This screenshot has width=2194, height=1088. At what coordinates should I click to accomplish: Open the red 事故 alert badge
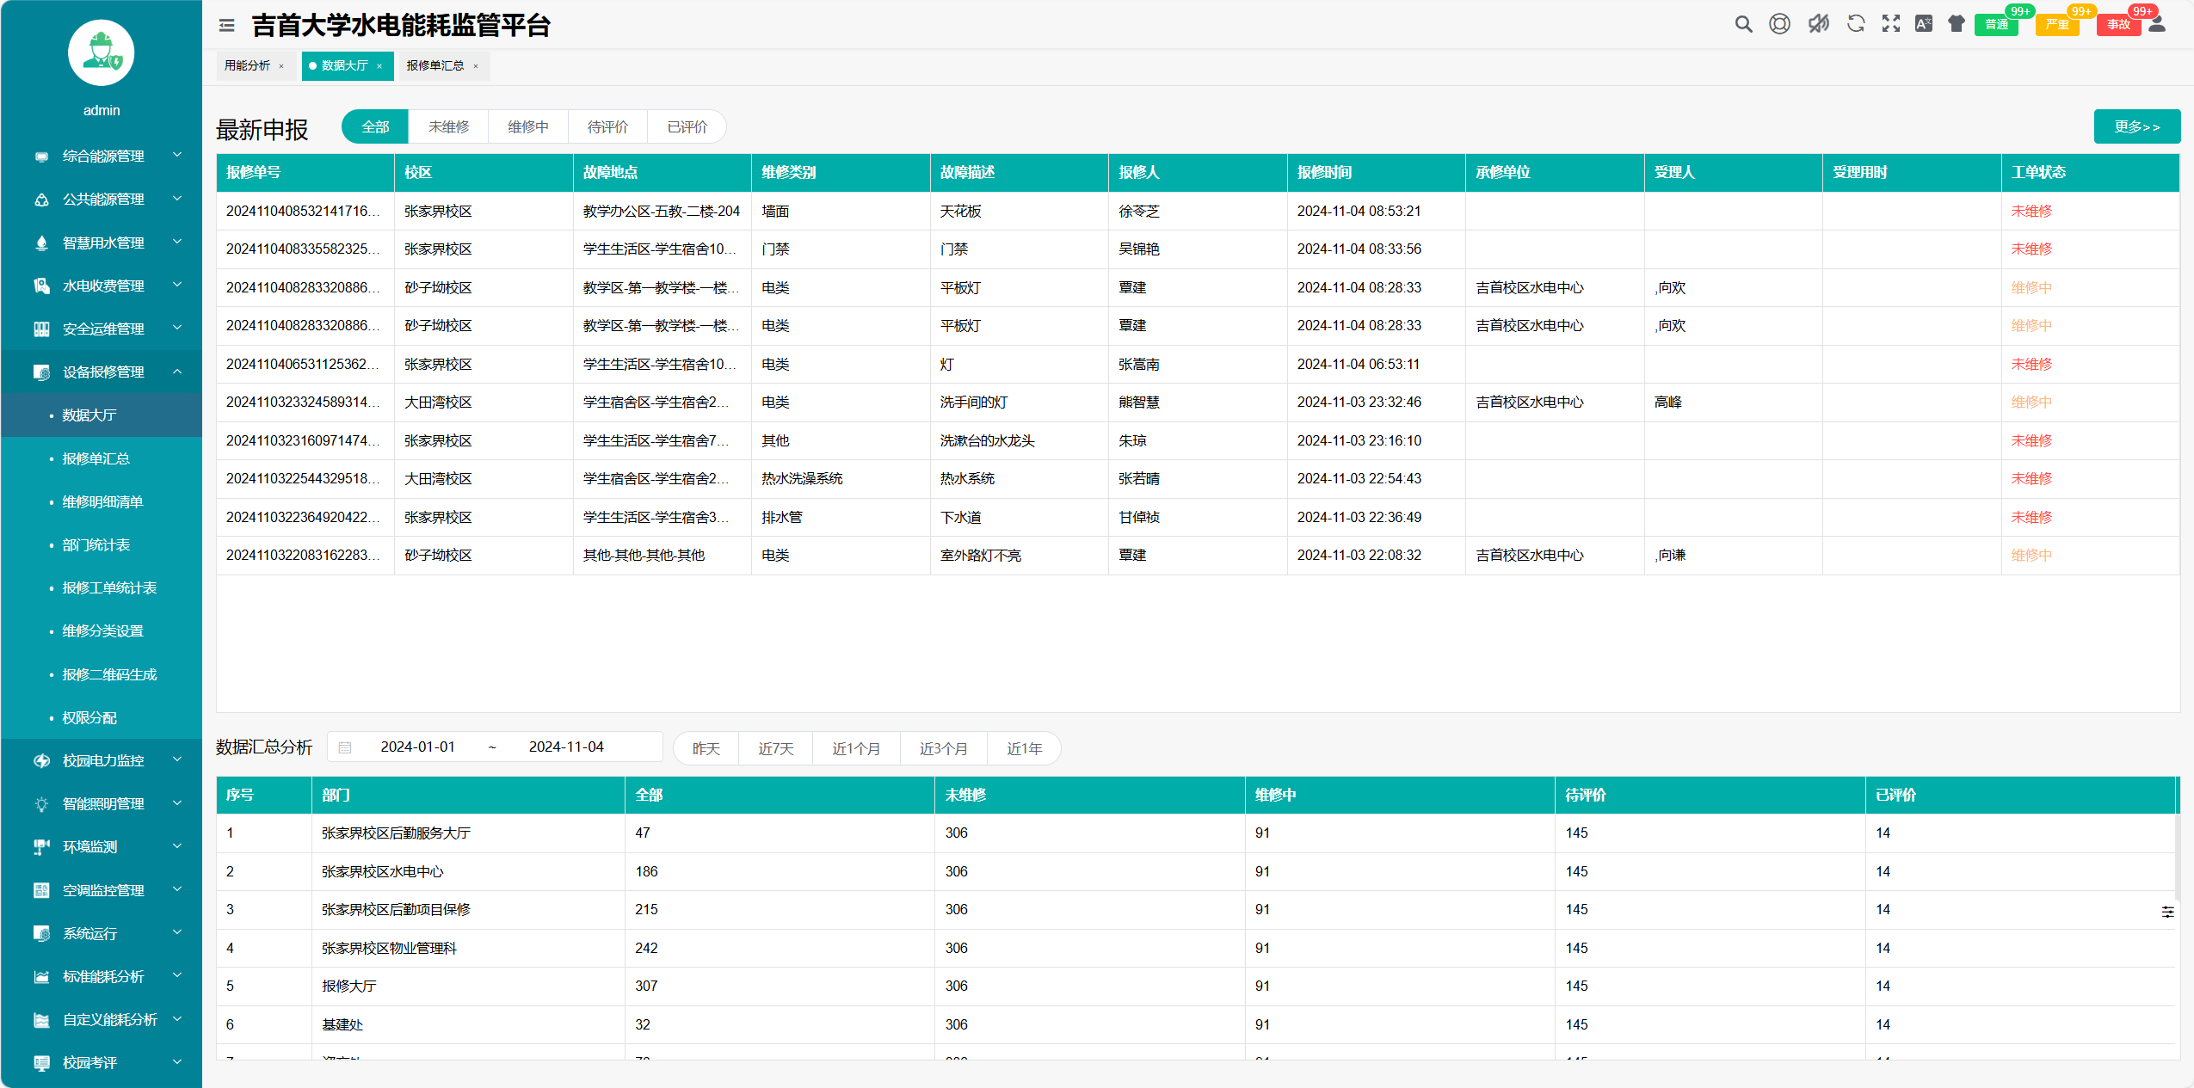click(2117, 24)
